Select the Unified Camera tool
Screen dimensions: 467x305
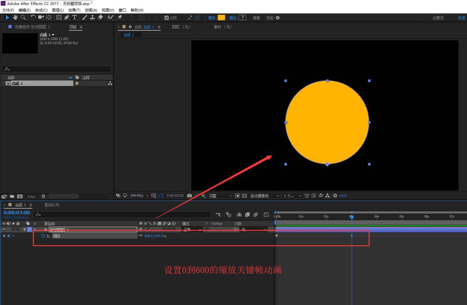point(41,18)
